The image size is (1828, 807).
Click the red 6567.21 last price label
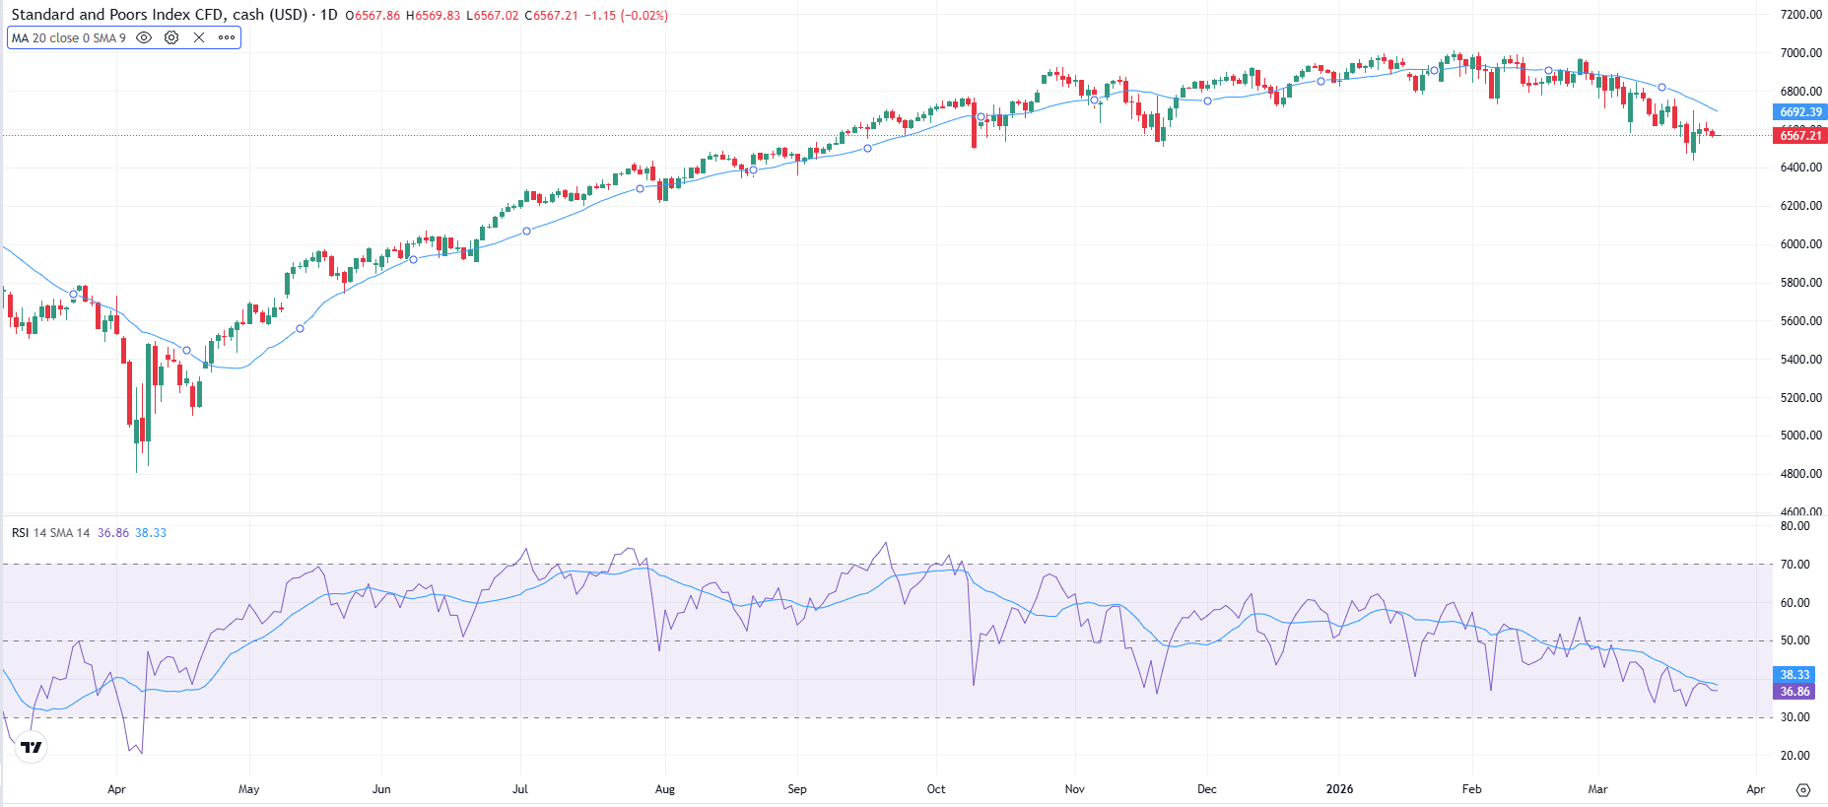click(1800, 136)
